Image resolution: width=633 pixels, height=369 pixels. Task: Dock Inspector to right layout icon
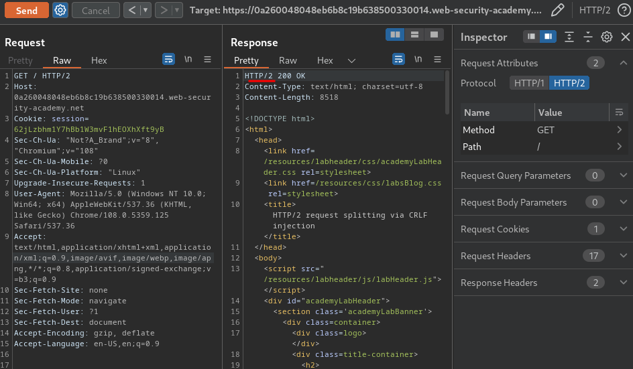(x=549, y=37)
